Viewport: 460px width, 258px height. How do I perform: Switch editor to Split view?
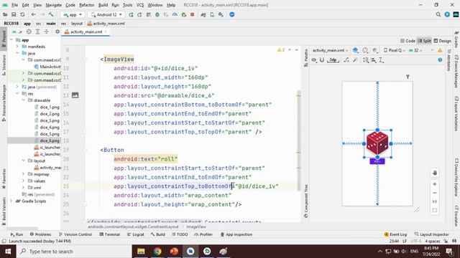click(x=424, y=41)
